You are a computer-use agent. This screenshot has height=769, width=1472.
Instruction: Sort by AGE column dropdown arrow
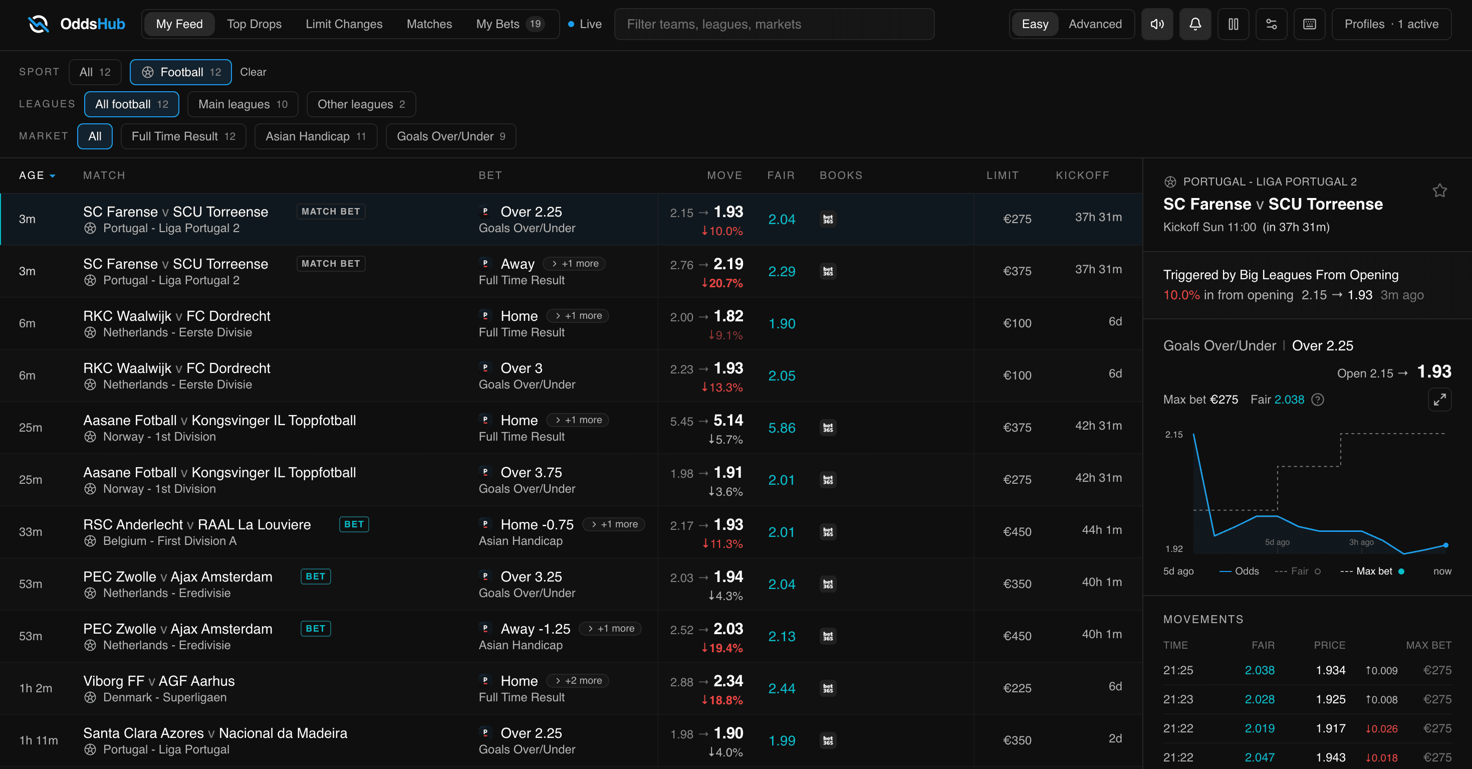(53, 176)
